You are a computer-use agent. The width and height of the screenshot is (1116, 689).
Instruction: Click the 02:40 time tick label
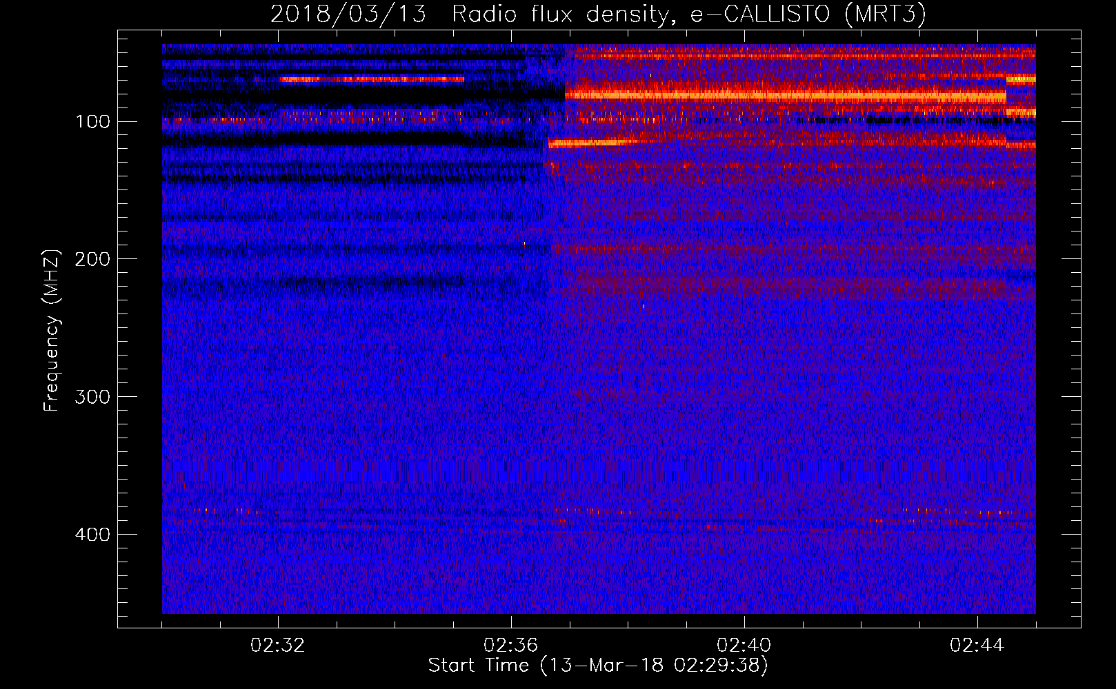744,646
